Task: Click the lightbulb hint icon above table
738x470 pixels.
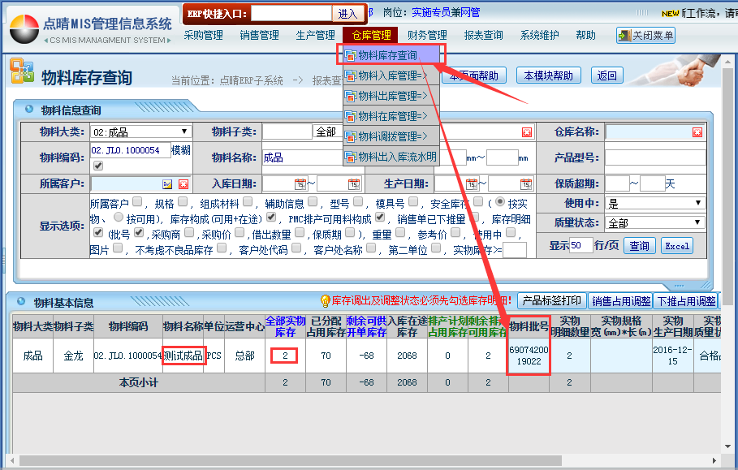Action: (326, 301)
